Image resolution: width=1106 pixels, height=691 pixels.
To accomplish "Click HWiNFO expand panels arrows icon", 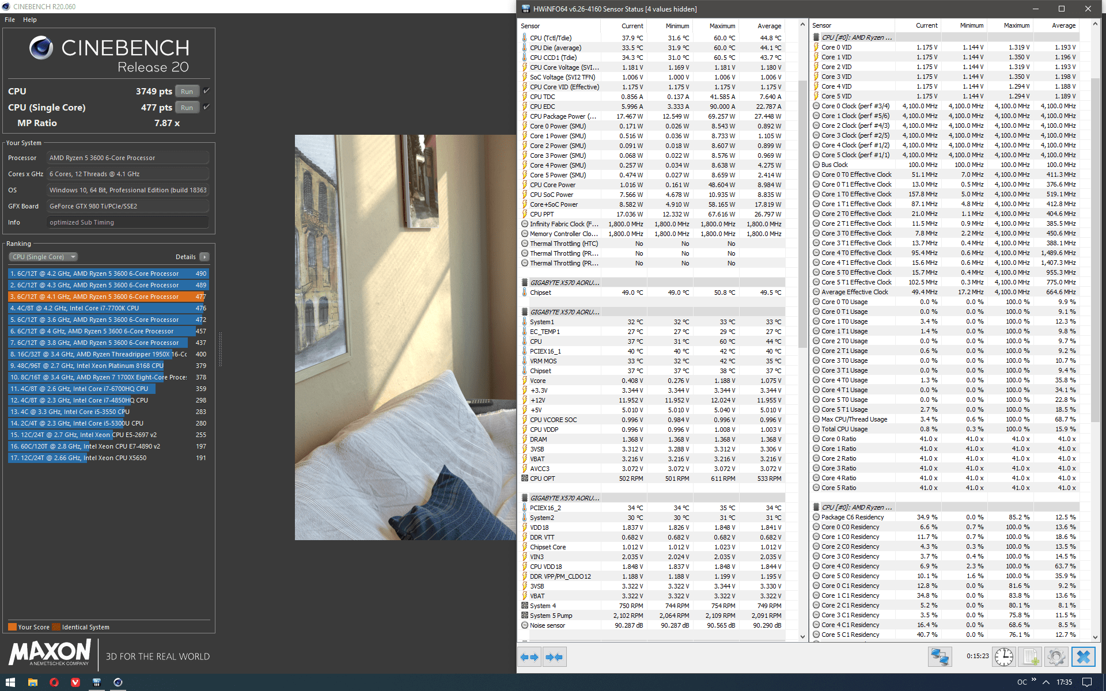I will tap(529, 657).
